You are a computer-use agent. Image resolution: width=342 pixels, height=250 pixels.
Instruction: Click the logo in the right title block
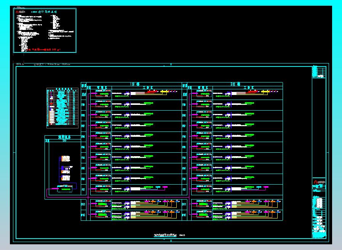pos(319,182)
